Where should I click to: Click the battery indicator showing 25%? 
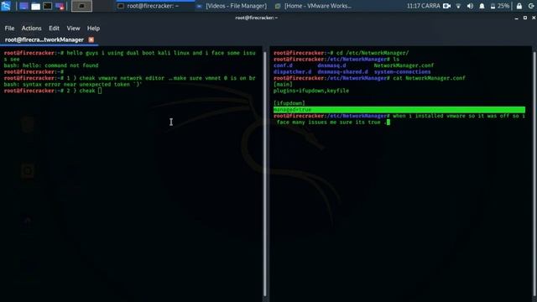coord(500,6)
